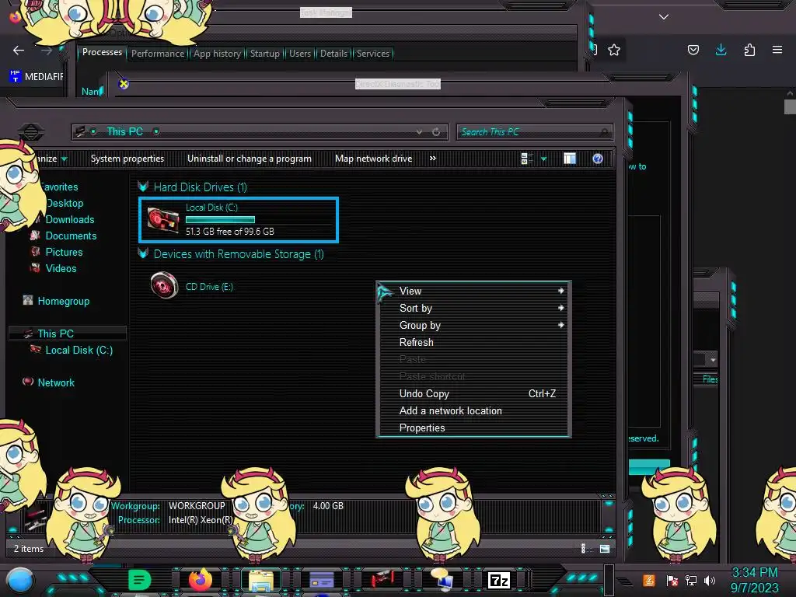Image resolution: width=796 pixels, height=597 pixels.
Task: Open File Explorer taskbar icon
Action: 261,580
